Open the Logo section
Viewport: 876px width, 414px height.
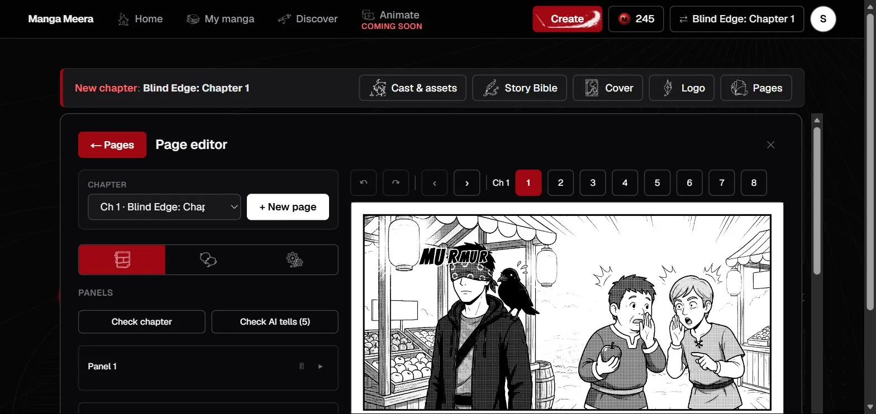pyautogui.click(x=682, y=88)
